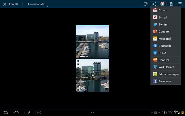Screen dimensions: 185x116
Task: Share through Bluetooth
Action: coord(166,46)
